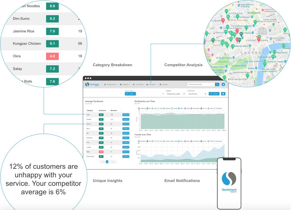Open Details for the Presentation row
Image resolution: width=291 pixels, height=210 pixels.
(126, 157)
